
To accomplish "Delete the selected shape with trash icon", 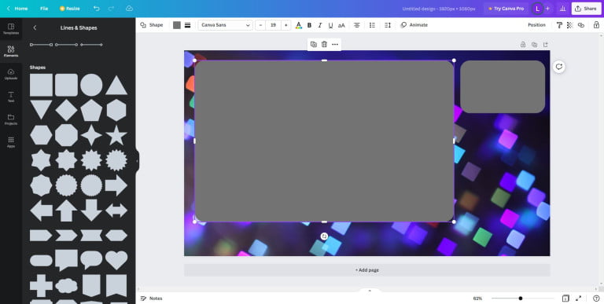I will 324,44.
